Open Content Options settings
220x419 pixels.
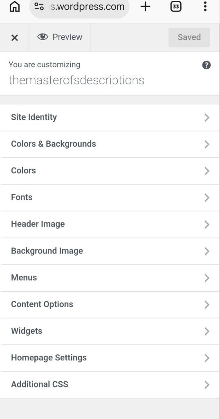tap(110, 305)
